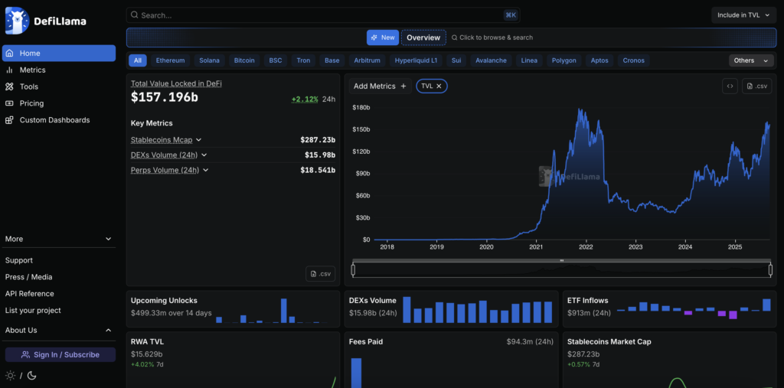Screen dimensions: 784x388
Task: Focus the main Search input field
Action: pos(323,15)
